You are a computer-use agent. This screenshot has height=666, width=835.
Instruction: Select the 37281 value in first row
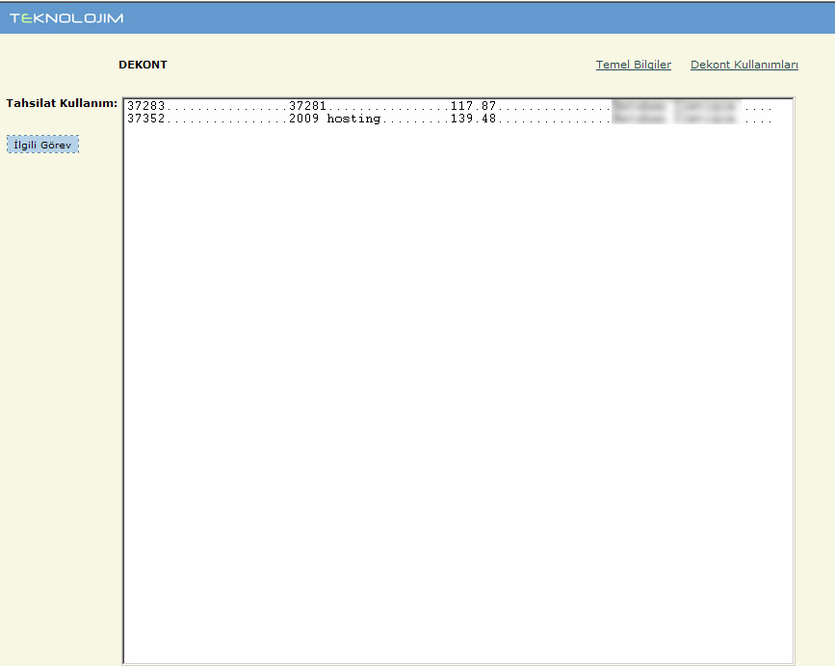tap(307, 105)
